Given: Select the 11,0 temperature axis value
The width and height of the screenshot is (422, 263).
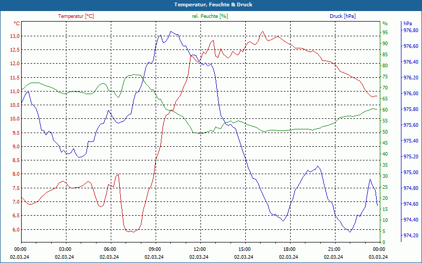Looking at the screenshot, I should 15,92.
